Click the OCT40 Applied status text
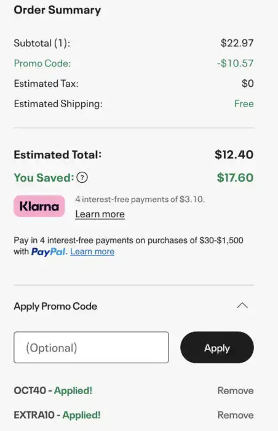The width and height of the screenshot is (278, 431). pos(73,390)
